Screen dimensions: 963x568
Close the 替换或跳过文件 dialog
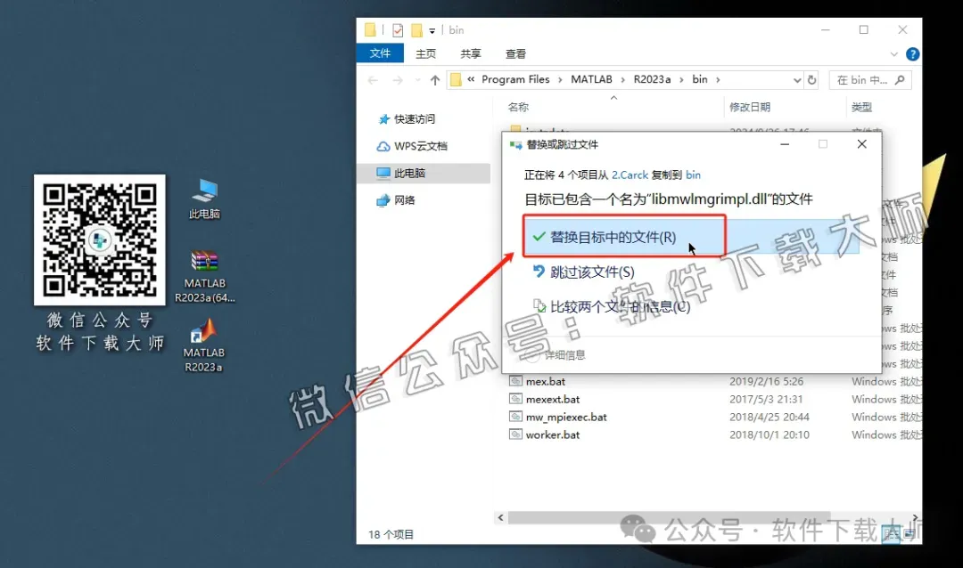pos(861,144)
